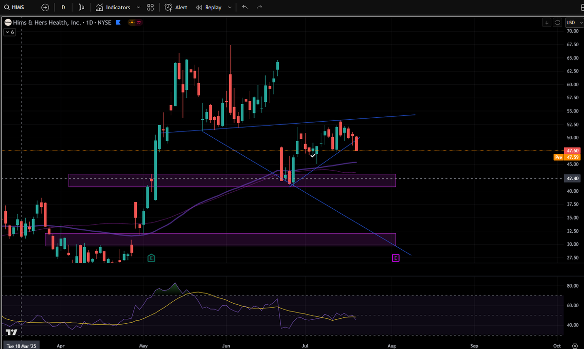This screenshot has height=349, width=584.
Task: Click the 42.40 price level label
Action: [x=572, y=179]
